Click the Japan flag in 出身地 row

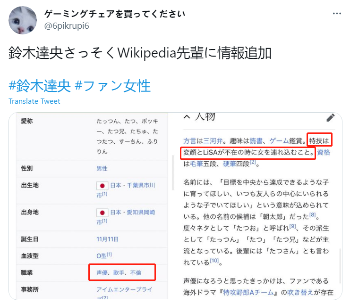click(102, 213)
